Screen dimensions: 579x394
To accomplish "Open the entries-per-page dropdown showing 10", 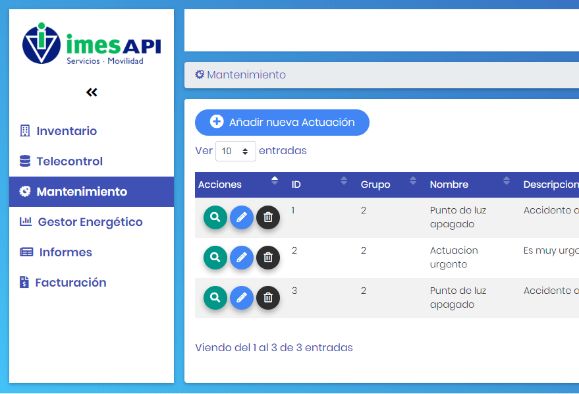I will 235,151.
